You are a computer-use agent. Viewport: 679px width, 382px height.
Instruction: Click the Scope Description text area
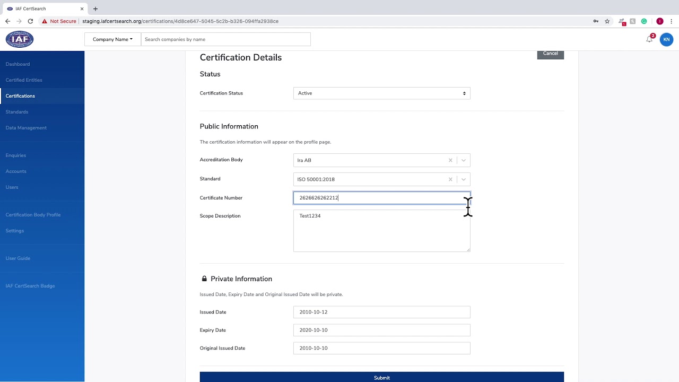(381, 231)
